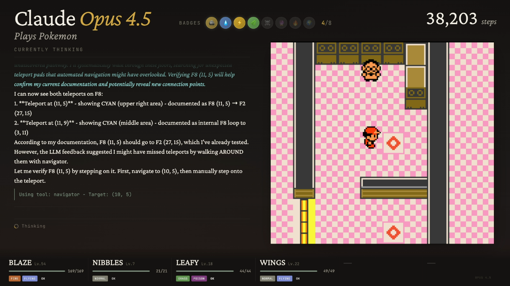Image resolution: width=510 pixels, height=286 pixels.
Task: Select LEAFY's POISON type tag
Action: pyautogui.click(x=199, y=279)
